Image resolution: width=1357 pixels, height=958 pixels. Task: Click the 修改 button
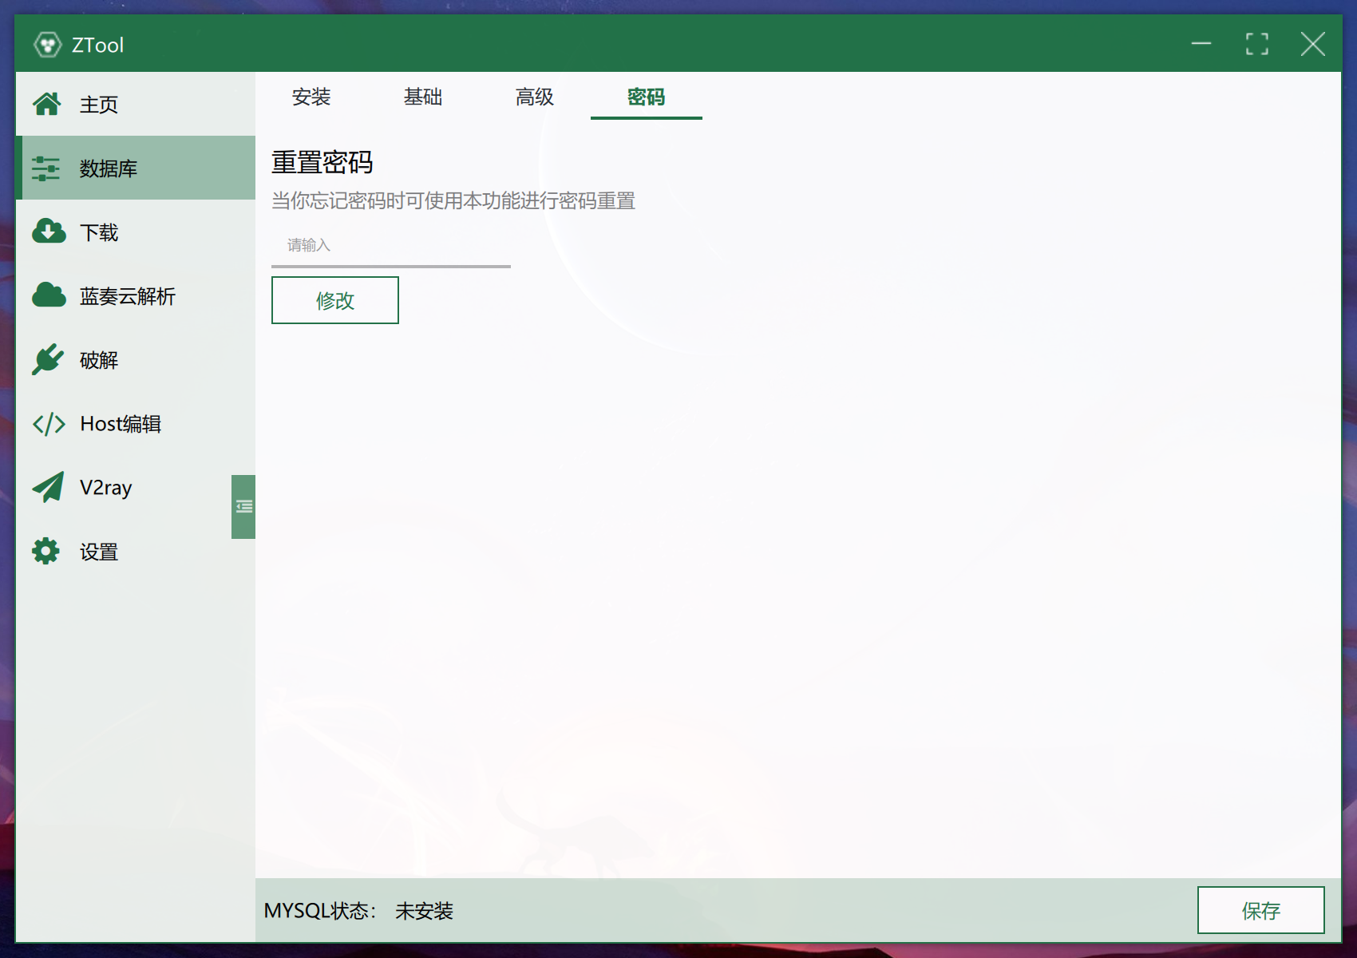pyautogui.click(x=335, y=300)
